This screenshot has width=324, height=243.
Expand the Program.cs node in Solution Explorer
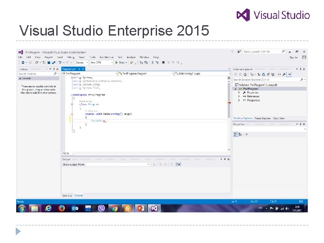click(x=239, y=100)
